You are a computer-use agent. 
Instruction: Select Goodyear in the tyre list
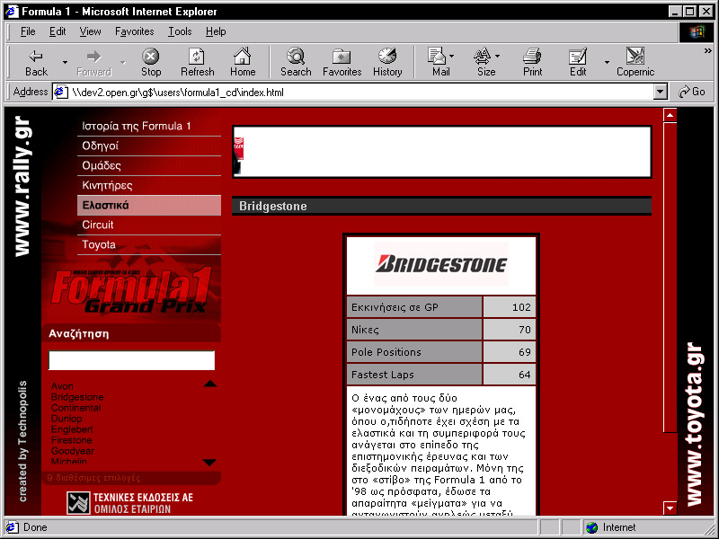73,451
